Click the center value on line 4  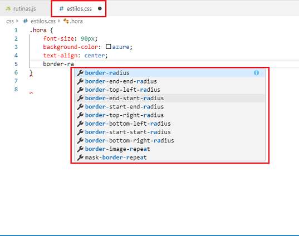coord(95,56)
